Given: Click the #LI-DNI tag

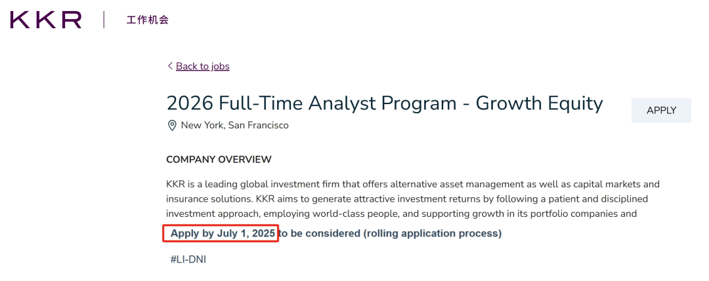Looking at the screenshot, I should click(188, 259).
